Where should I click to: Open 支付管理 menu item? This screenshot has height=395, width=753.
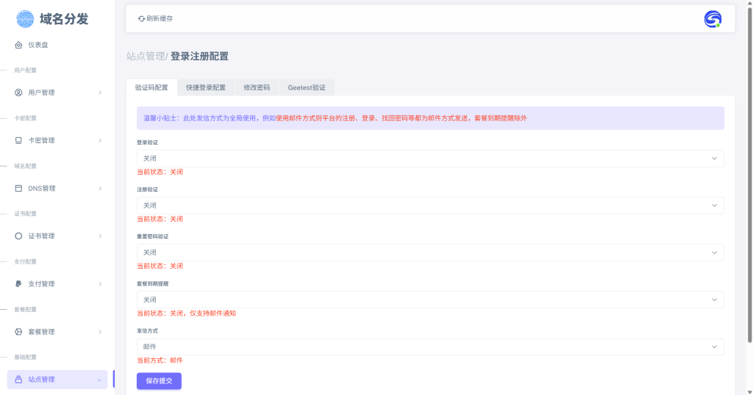(57, 284)
